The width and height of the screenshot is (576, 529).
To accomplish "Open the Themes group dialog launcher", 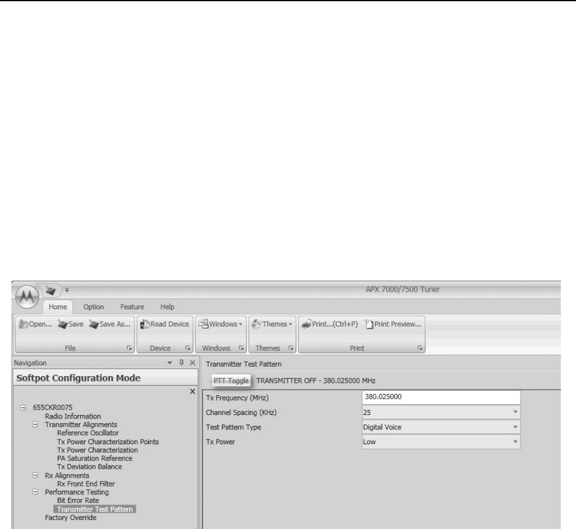I will click(x=291, y=348).
